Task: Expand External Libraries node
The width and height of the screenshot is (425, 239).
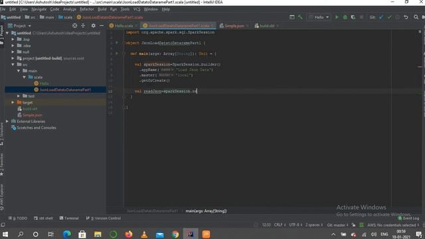Action: [7, 121]
